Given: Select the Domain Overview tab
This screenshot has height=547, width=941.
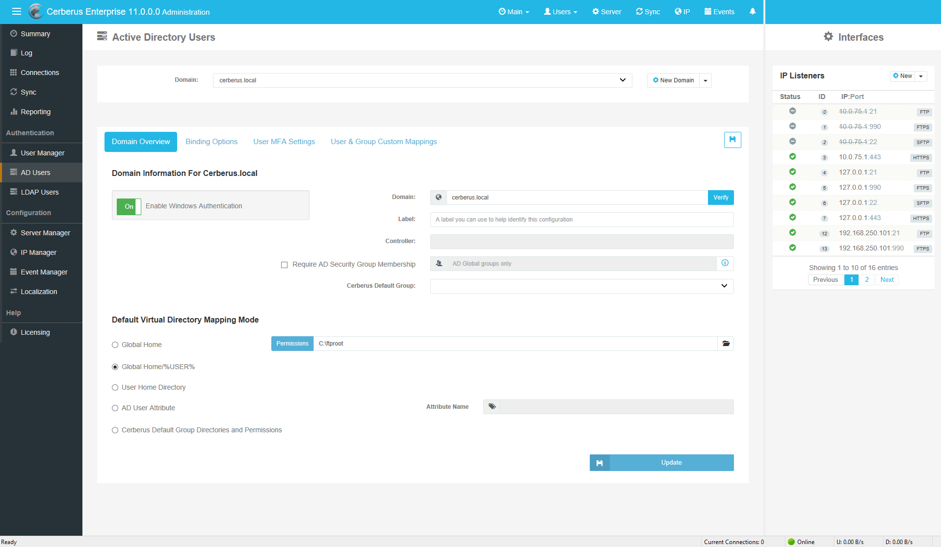Looking at the screenshot, I should tap(141, 142).
